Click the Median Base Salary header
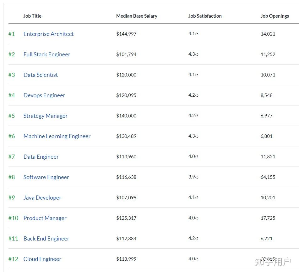Screen dimensions: 299x272 pyautogui.click(x=137, y=16)
